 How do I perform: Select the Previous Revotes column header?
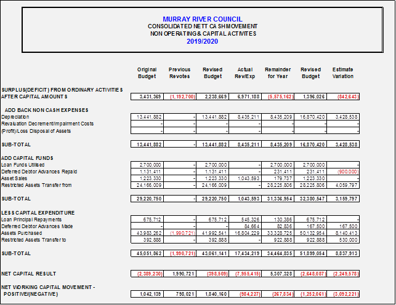tap(180, 73)
